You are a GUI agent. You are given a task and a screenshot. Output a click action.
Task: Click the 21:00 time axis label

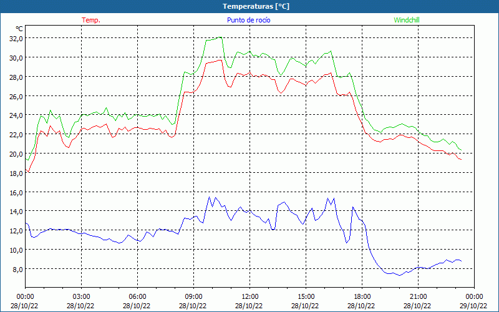[418, 297]
